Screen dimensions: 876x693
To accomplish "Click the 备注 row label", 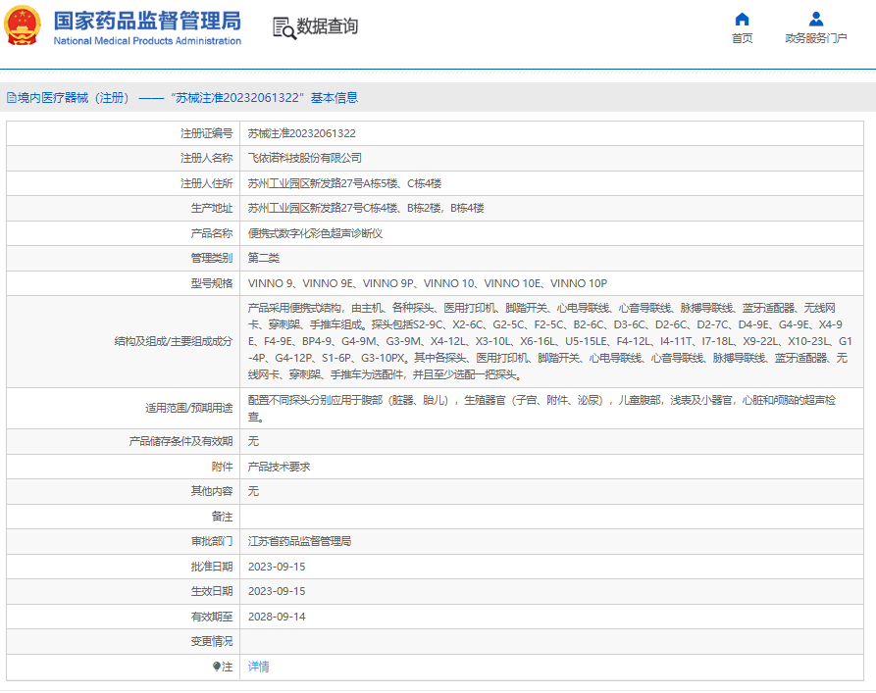I will coord(222,518).
